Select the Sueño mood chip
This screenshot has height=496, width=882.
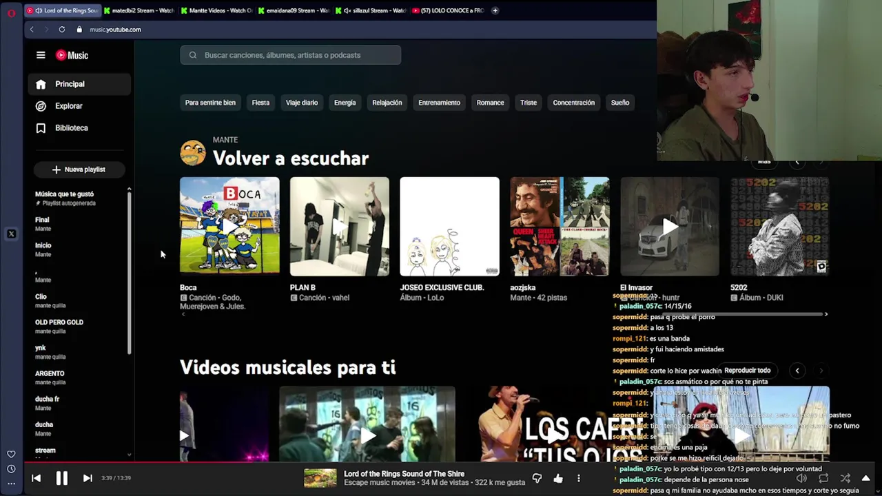click(x=620, y=103)
